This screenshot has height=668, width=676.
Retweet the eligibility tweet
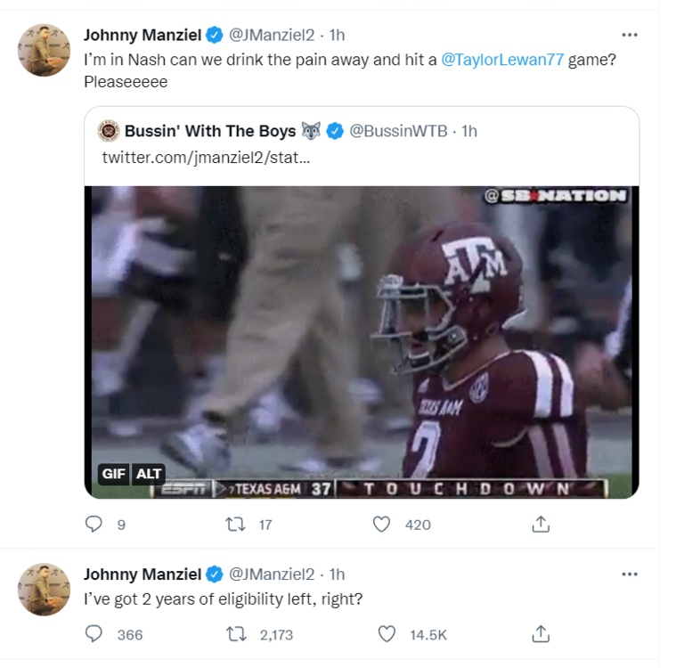pos(237,634)
